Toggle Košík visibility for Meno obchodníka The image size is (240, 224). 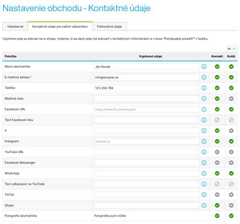231,66
